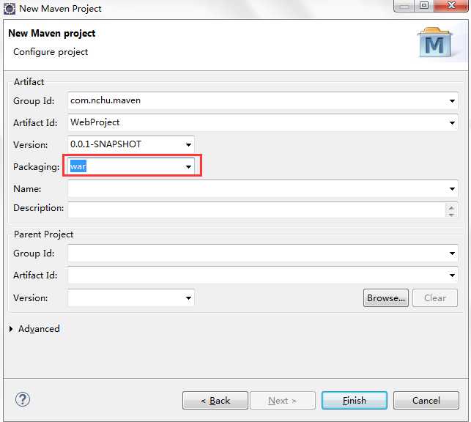
Task: Open the Parent Project Version dropdown
Action: [x=188, y=298]
